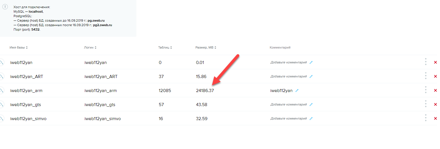Edit comment pencil for iweb112yan_ART row
This screenshot has height=149, width=440.
(x=311, y=76)
